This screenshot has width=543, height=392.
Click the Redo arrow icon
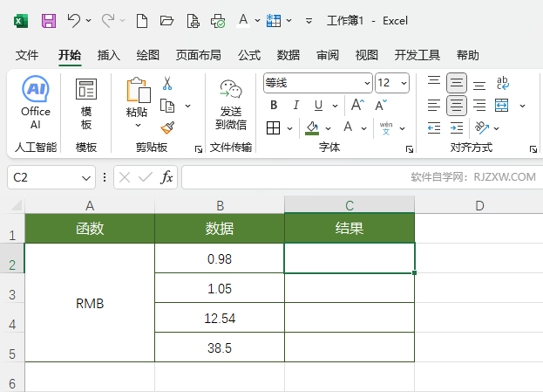pyautogui.click(x=108, y=21)
